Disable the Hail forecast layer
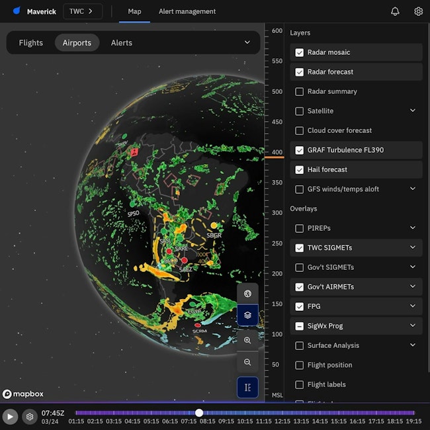430x430 pixels. point(299,170)
